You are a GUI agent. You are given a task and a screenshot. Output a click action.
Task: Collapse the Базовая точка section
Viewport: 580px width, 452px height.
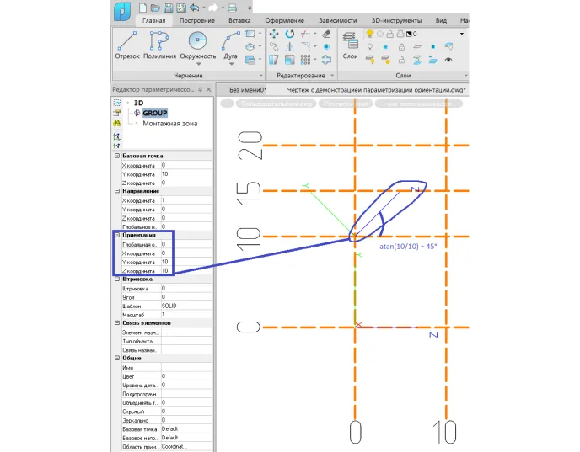pos(117,156)
